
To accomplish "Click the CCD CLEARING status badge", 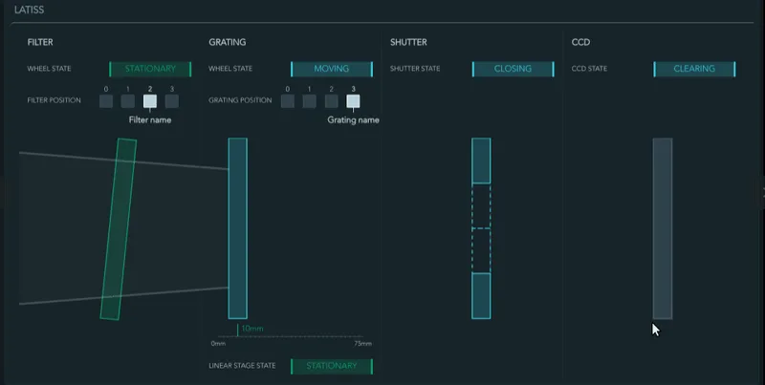I will 695,69.
